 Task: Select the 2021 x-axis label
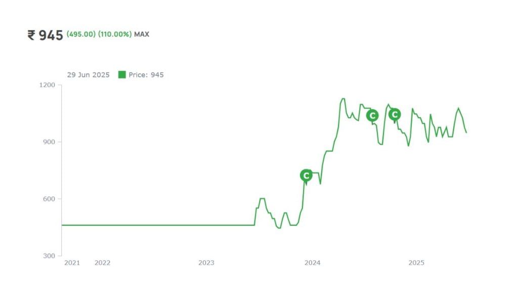(72, 263)
